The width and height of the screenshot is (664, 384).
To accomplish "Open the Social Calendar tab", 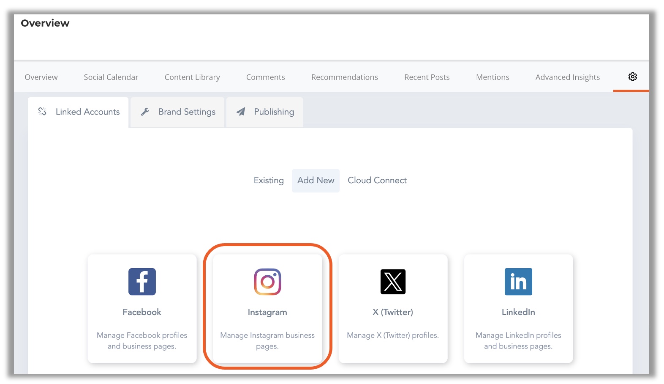I will pyautogui.click(x=111, y=77).
